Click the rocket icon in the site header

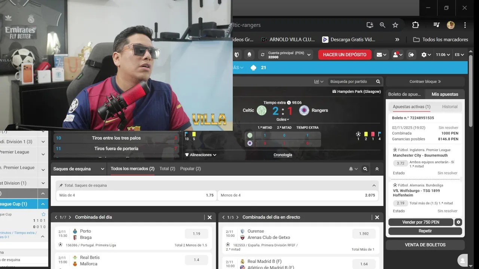click(x=249, y=55)
